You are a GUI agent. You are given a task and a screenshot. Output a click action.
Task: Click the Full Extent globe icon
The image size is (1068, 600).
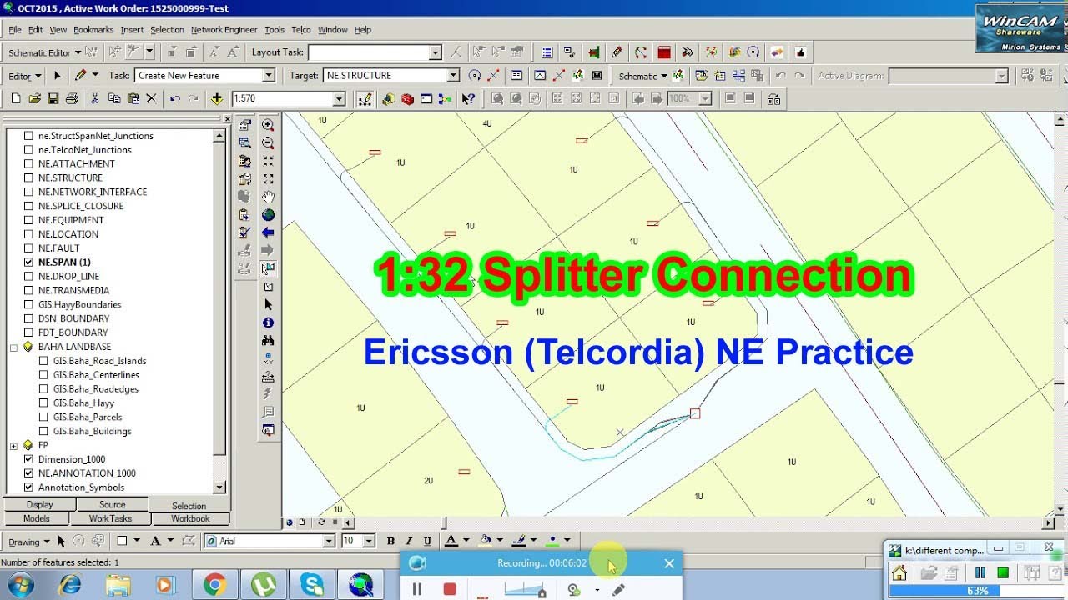point(268,215)
